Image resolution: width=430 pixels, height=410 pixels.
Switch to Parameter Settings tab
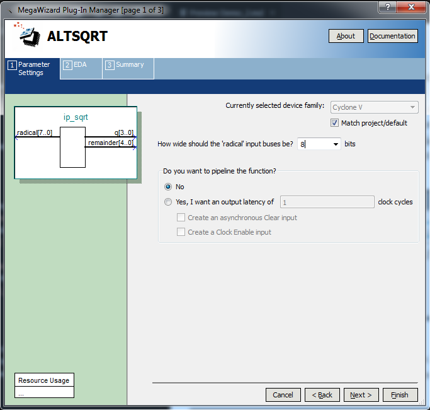[x=32, y=69]
